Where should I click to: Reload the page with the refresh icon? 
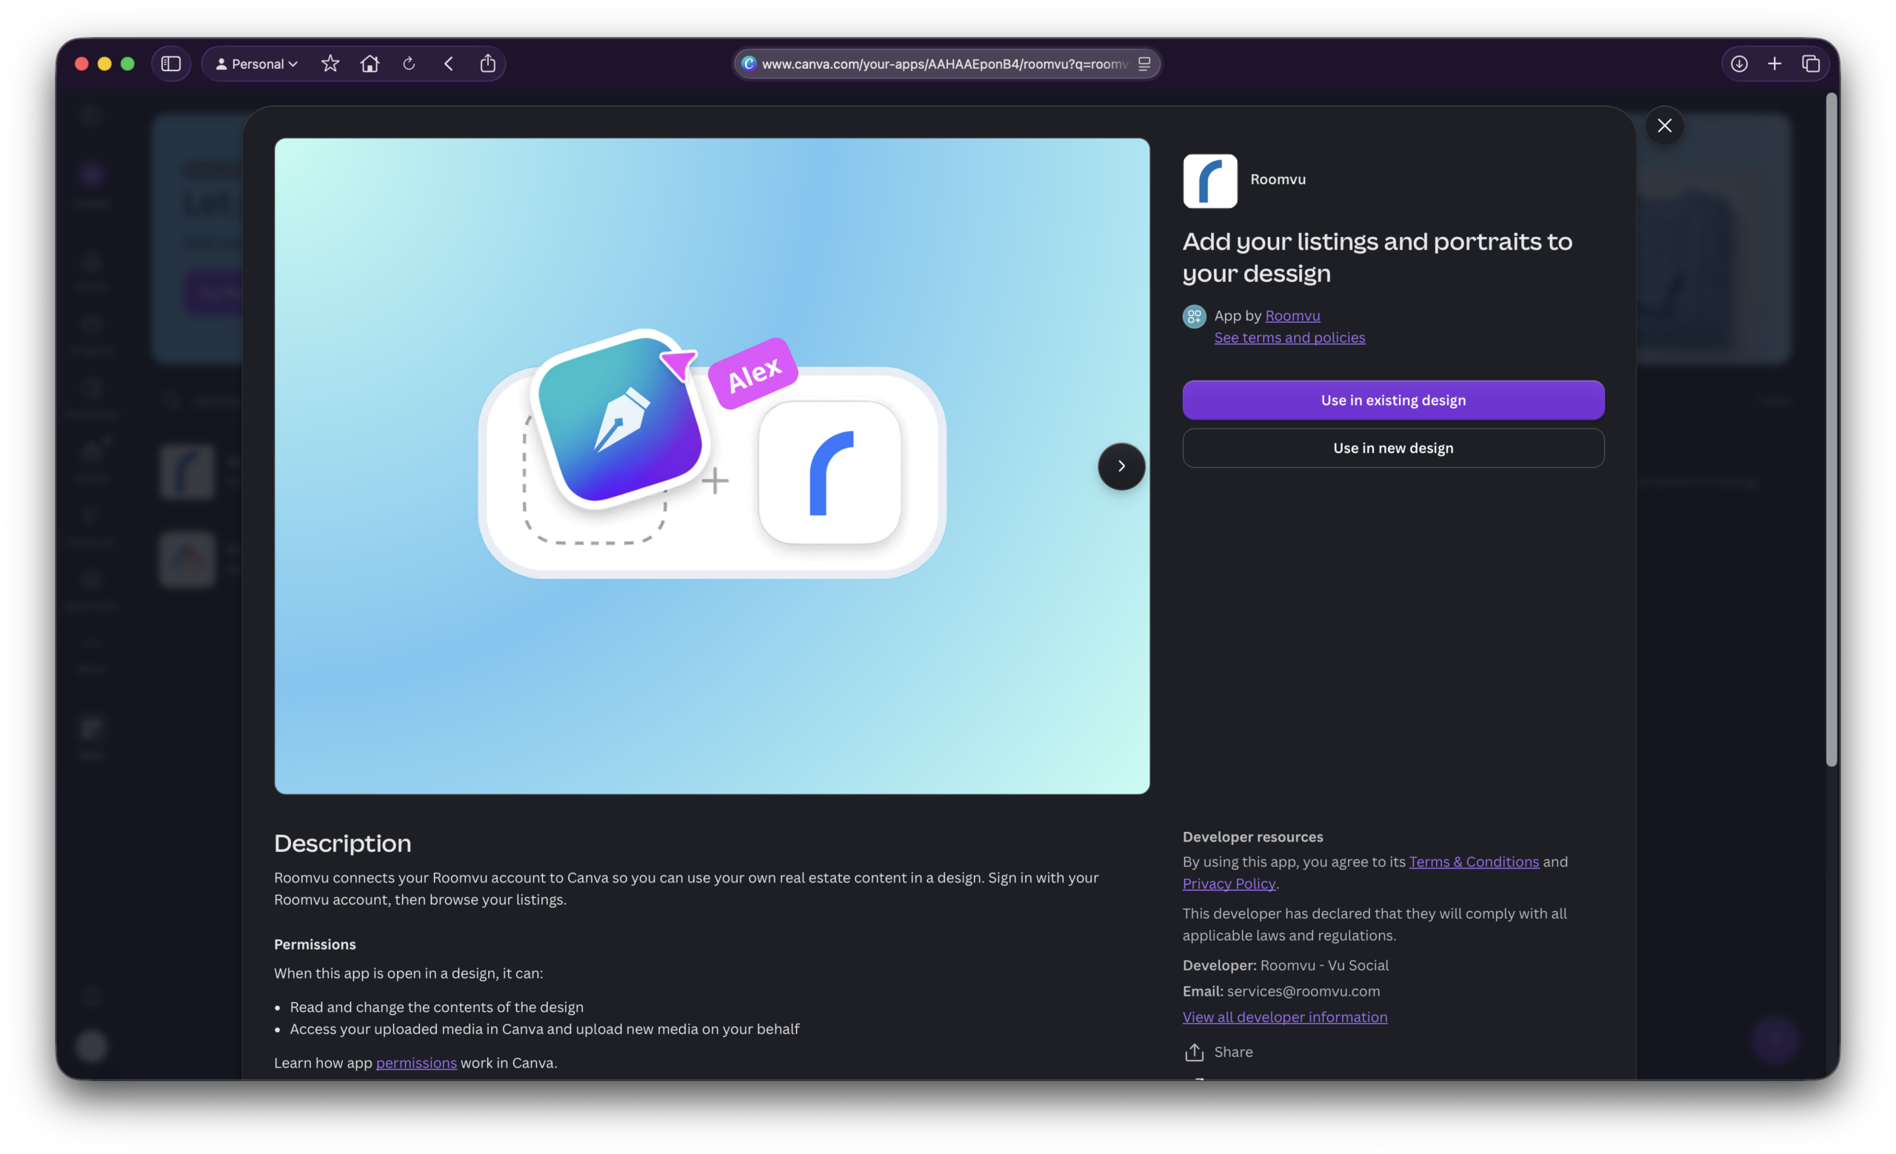[x=410, y=64]
